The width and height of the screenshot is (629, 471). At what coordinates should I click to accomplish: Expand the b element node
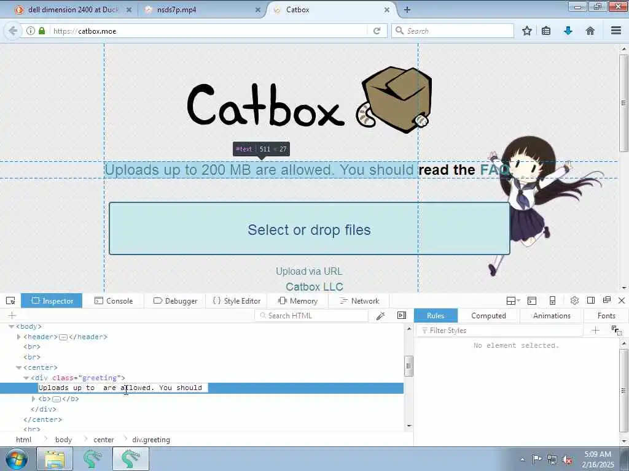coord(33,399)
